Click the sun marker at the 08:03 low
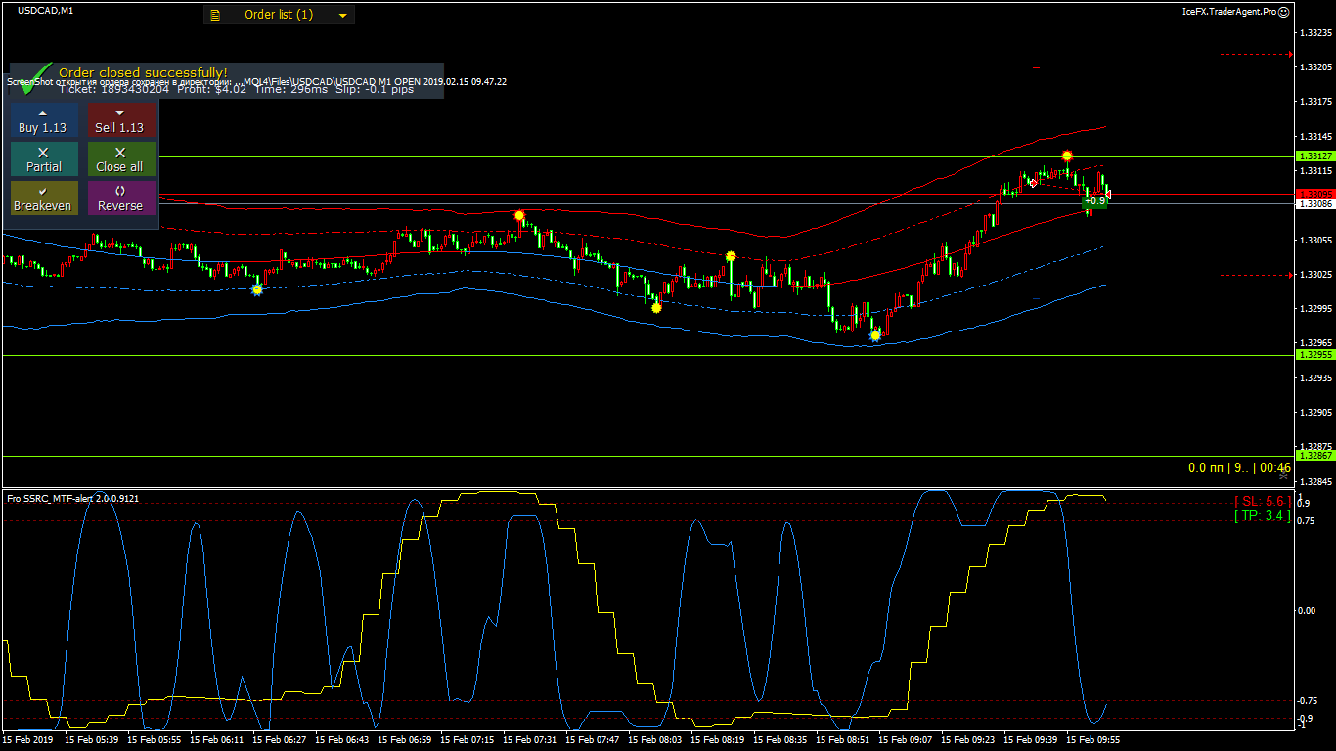Screen dimensions: 1336x751 pos(656,307)
